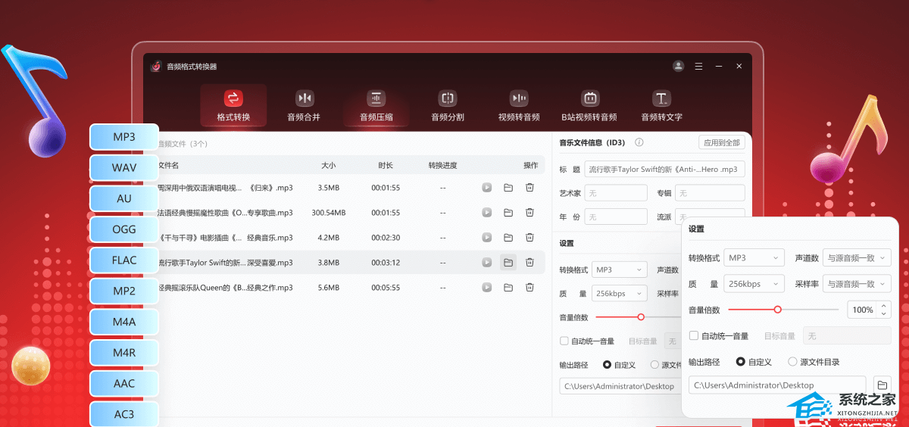909x427 pixels.
Task: Open the hamburger menu in title bar
Action: 698,67
